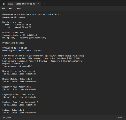Select the mbam-log-2023-09-20 (00-32-31) tab
This screenshot has width=126, height=120.
[22, 4]
